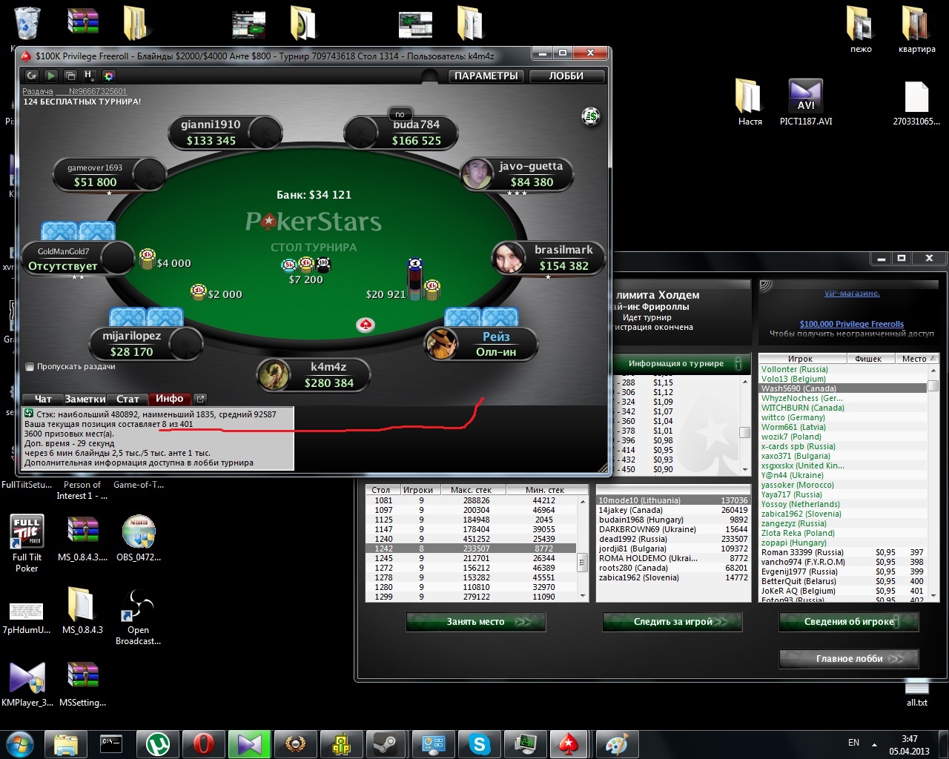Switch to PokerStars via taskbar icon
Viewport: 949px width, 759px height.
click(x=569, y=743)
